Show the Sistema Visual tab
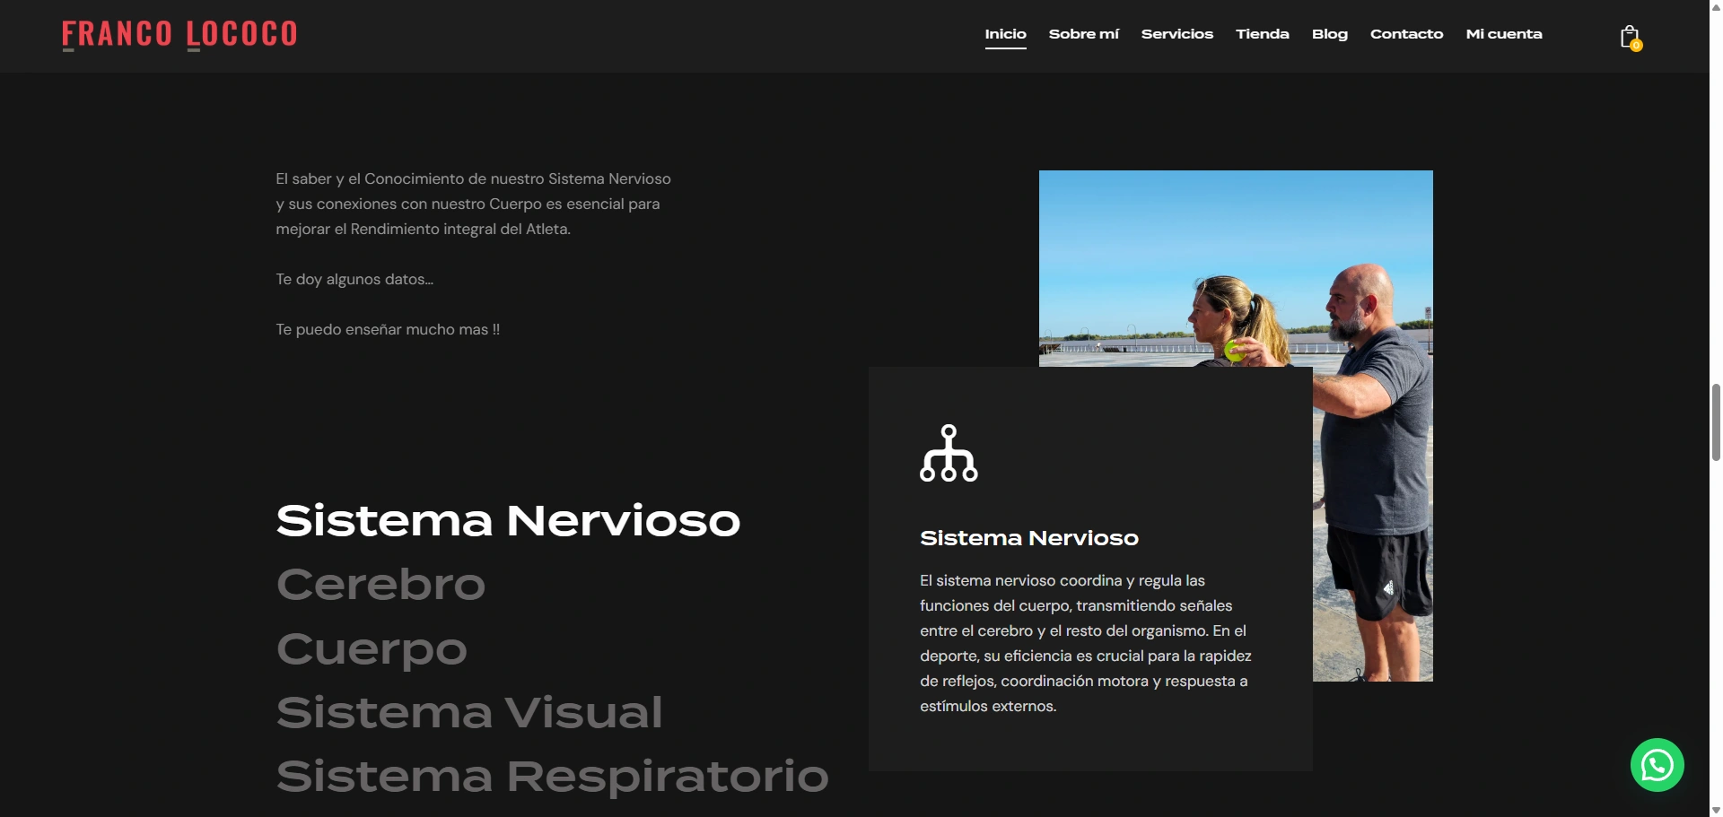Viewport: 1723px width, 817px height. (468, 713)
